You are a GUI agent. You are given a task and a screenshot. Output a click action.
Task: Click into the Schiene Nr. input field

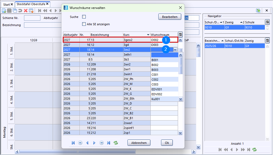point(32,18)
